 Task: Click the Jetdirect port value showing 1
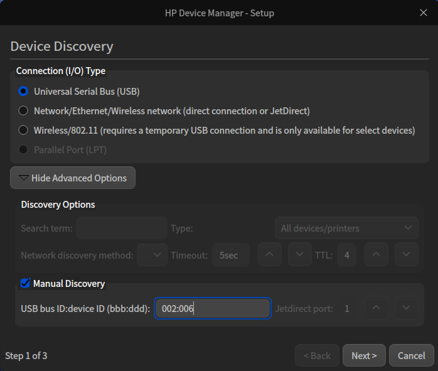[346, 308]
